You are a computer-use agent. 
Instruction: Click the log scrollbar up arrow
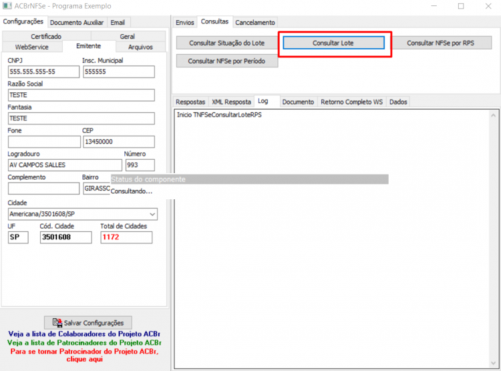(494, 115)
